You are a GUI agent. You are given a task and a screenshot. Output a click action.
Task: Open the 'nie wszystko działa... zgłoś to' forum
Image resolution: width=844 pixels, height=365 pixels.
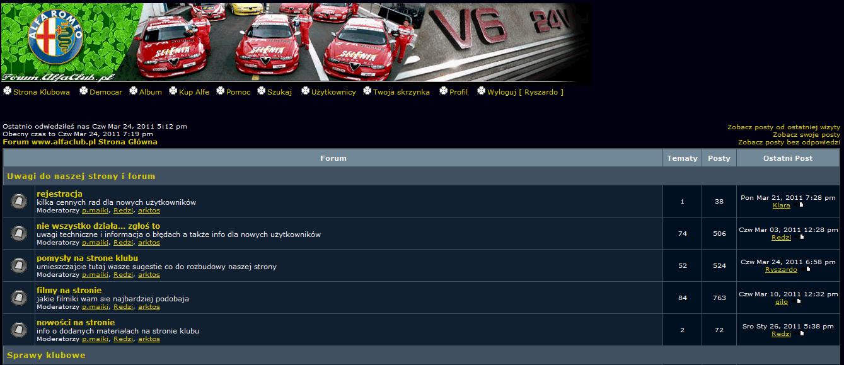point(98,226)
